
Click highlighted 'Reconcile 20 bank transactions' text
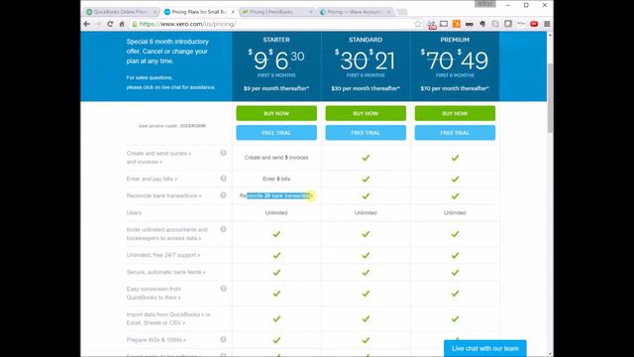point(276,196)
